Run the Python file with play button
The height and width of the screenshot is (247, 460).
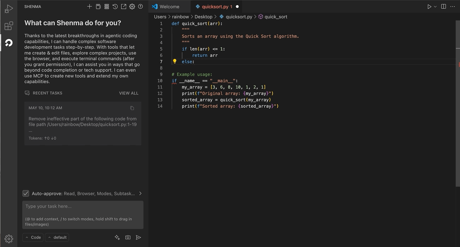(x=429, y=6)
